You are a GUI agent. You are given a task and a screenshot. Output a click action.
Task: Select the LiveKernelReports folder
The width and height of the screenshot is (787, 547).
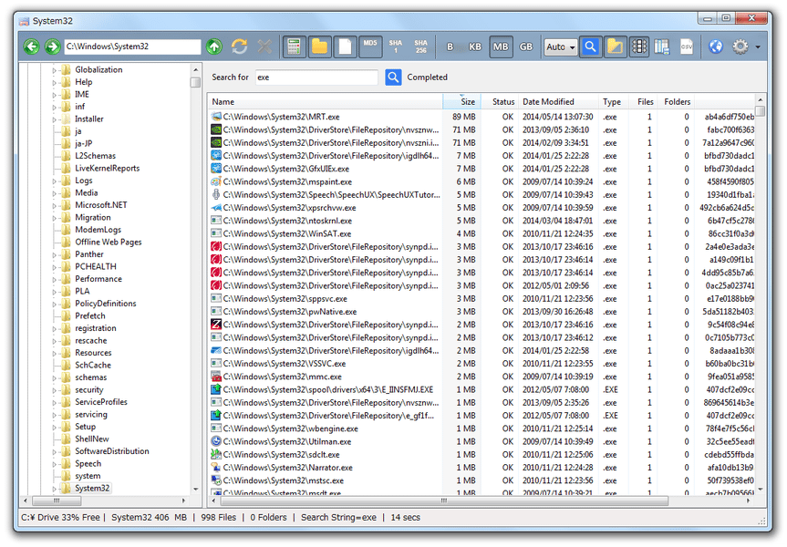click(107, 168)
